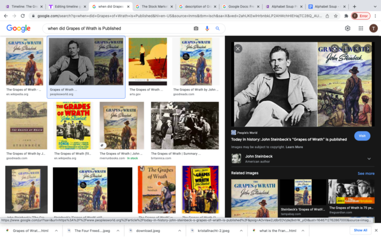Expand the tab search dropdown arrow
The height and width of the screenshot is (238, 381).
(x=375, y=7)
